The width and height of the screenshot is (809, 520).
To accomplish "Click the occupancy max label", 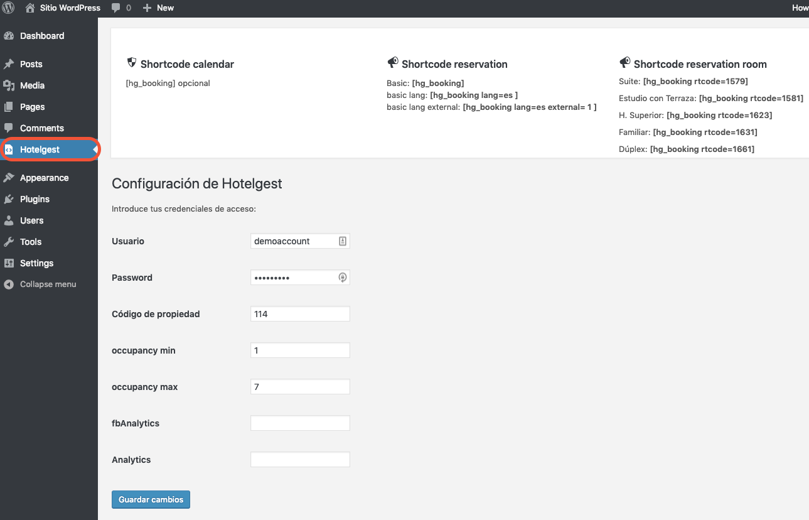I will (145, 387).
